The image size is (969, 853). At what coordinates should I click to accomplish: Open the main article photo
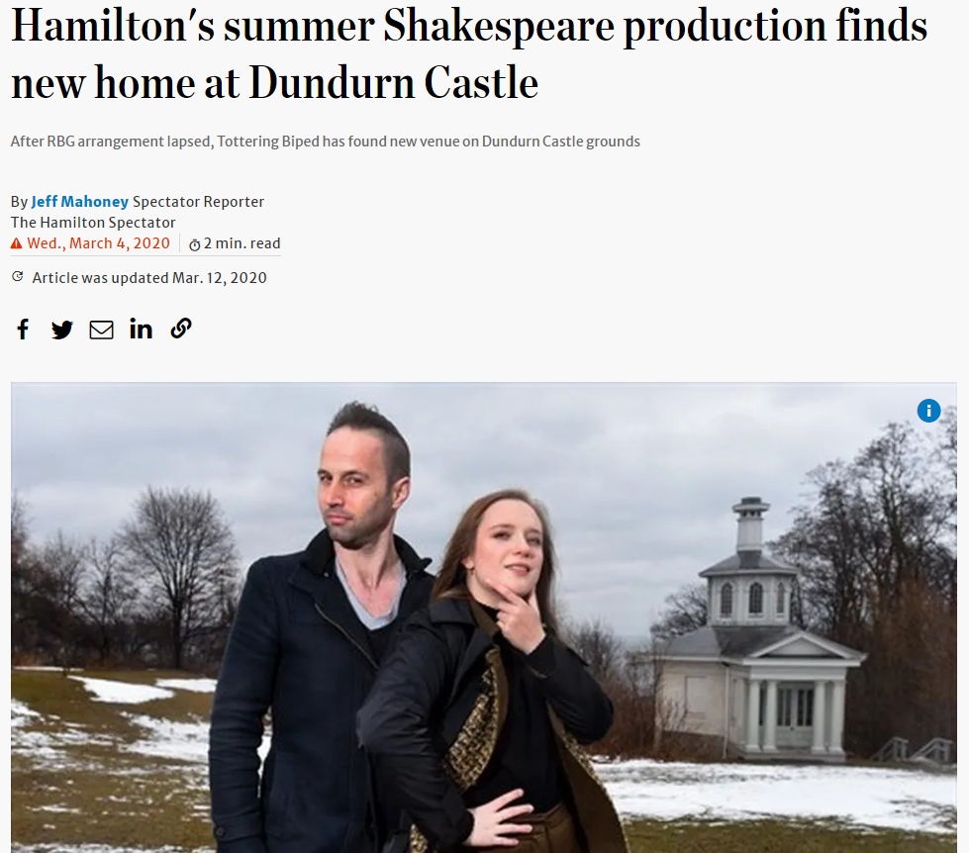(x=484, y=617)
